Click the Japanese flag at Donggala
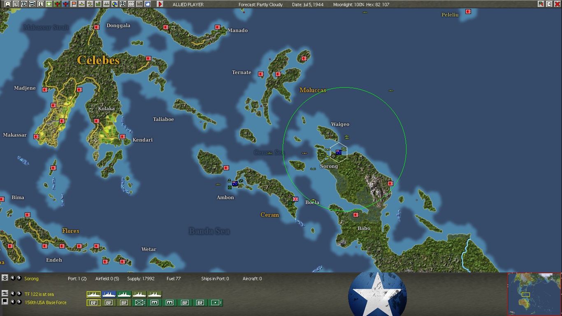Image resolution: width=562 pixels, height=316 pixels. (97, 27)
